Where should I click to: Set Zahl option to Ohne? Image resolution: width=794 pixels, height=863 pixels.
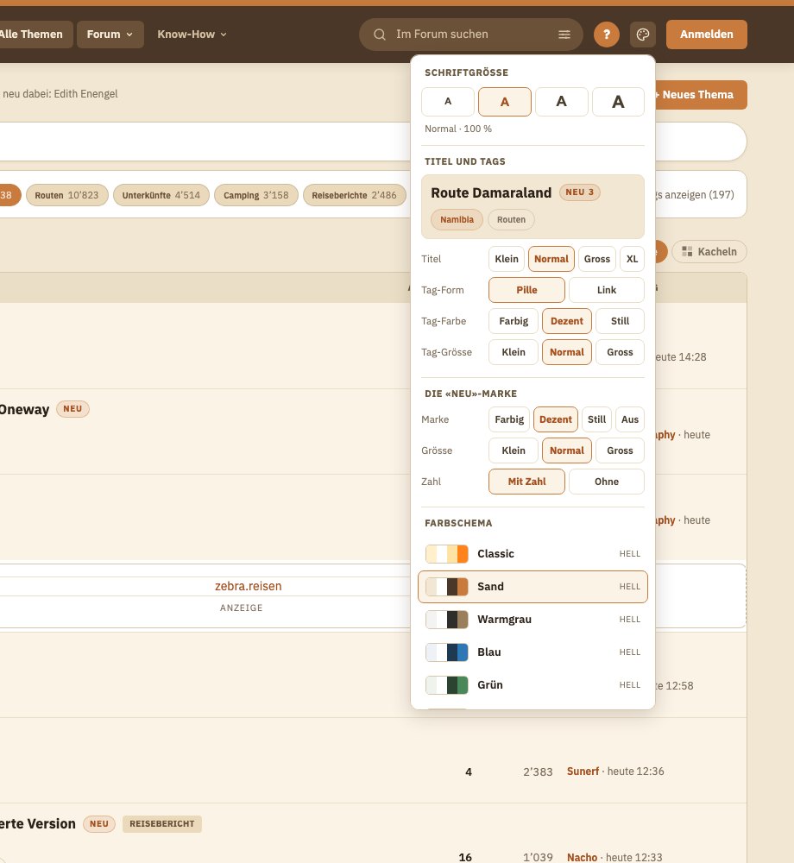tap(607, 482)
